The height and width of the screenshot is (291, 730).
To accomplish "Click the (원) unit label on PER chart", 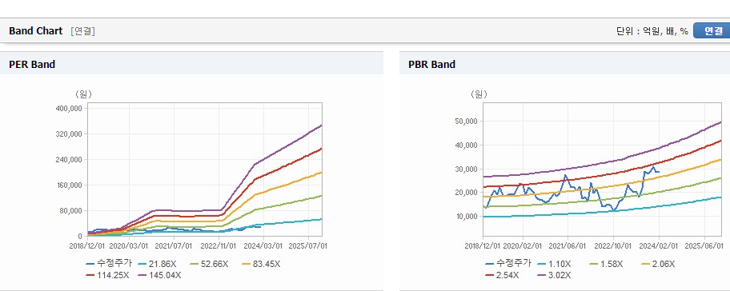I will tap(83, 94).
